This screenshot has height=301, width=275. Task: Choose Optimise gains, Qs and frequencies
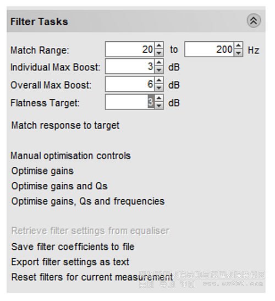click(88, 201)
